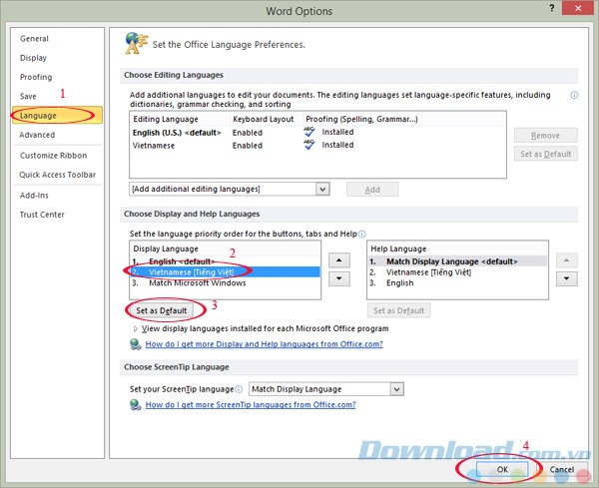This screenshot has width=599, height=488.
Task: Click the info icon beside editing languages description
Action: pyautogui.click(x=574, y=96)
